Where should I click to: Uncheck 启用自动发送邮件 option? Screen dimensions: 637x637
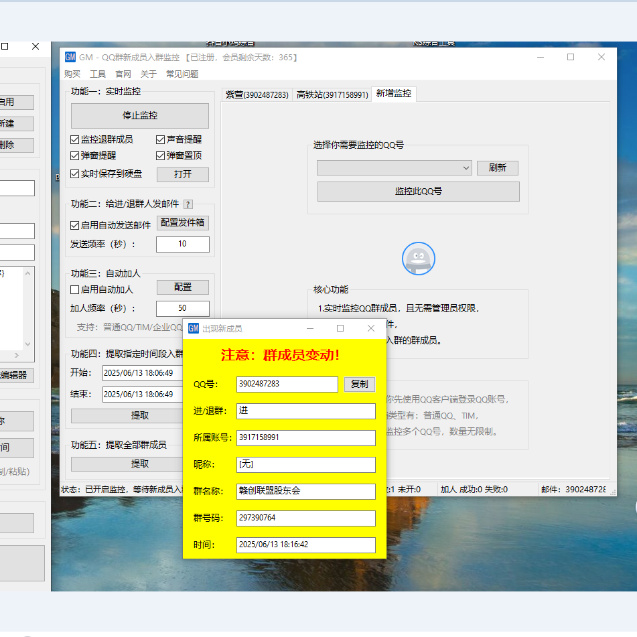coord(75,226)
